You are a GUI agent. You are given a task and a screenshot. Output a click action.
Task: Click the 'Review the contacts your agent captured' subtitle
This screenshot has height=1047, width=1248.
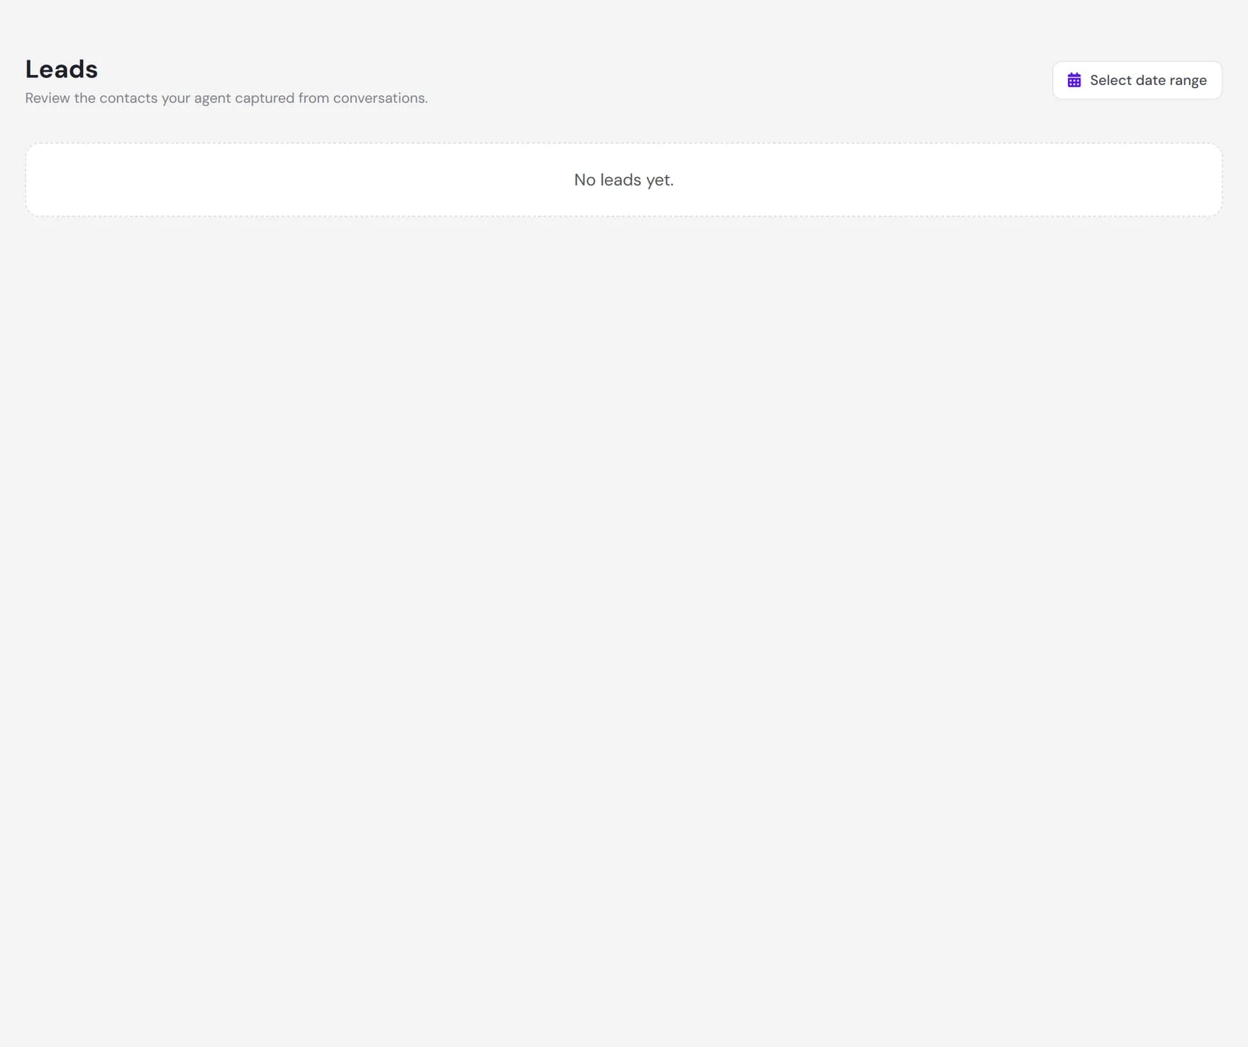click(x=226, y=99)
